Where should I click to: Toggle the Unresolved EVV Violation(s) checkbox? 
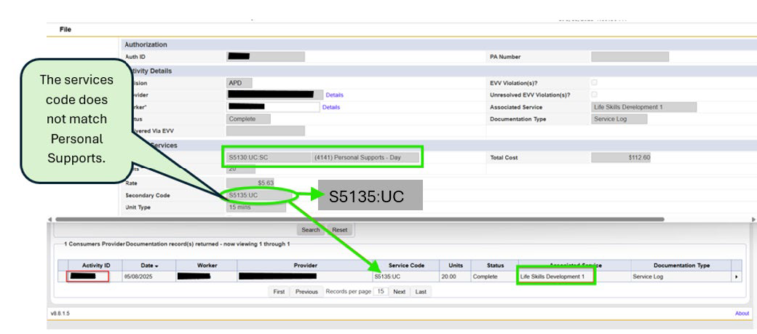594,95
